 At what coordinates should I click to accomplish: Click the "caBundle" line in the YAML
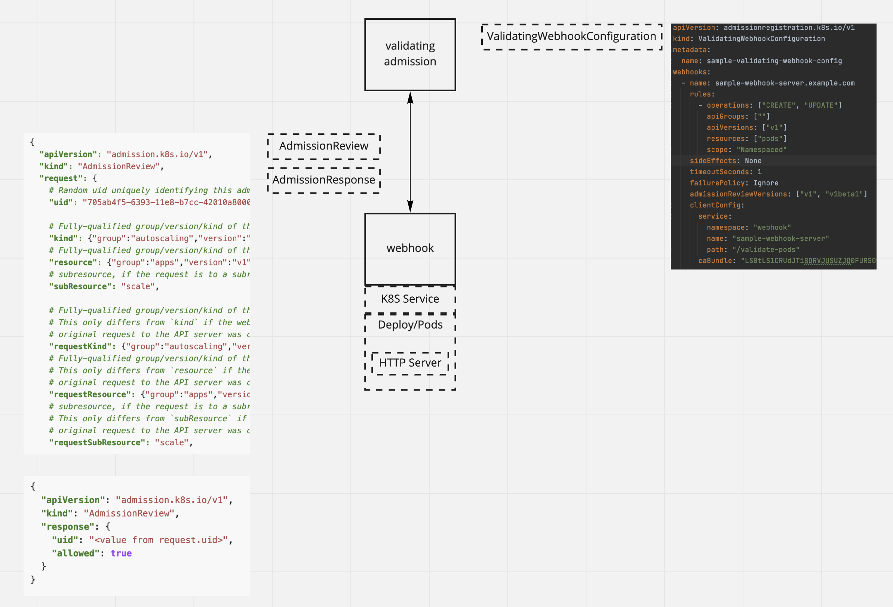[787, 261]
